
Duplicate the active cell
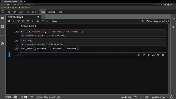coord(139,55)
